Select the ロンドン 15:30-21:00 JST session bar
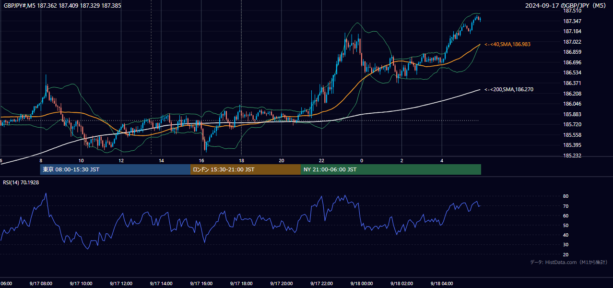 click(x=246, y=169)
